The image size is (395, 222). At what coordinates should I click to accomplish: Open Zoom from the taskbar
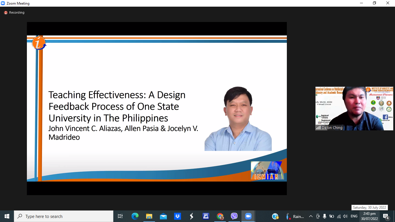[248, 216]
